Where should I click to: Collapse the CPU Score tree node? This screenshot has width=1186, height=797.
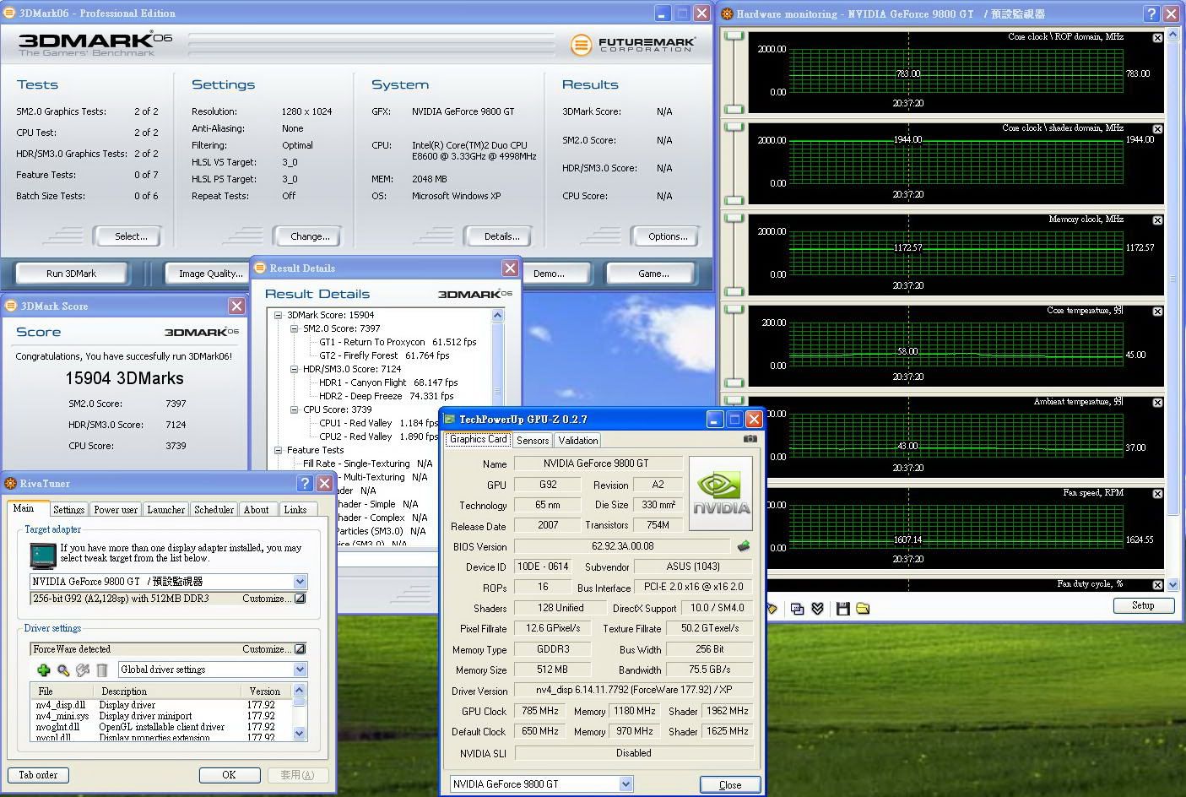(294, 409)
